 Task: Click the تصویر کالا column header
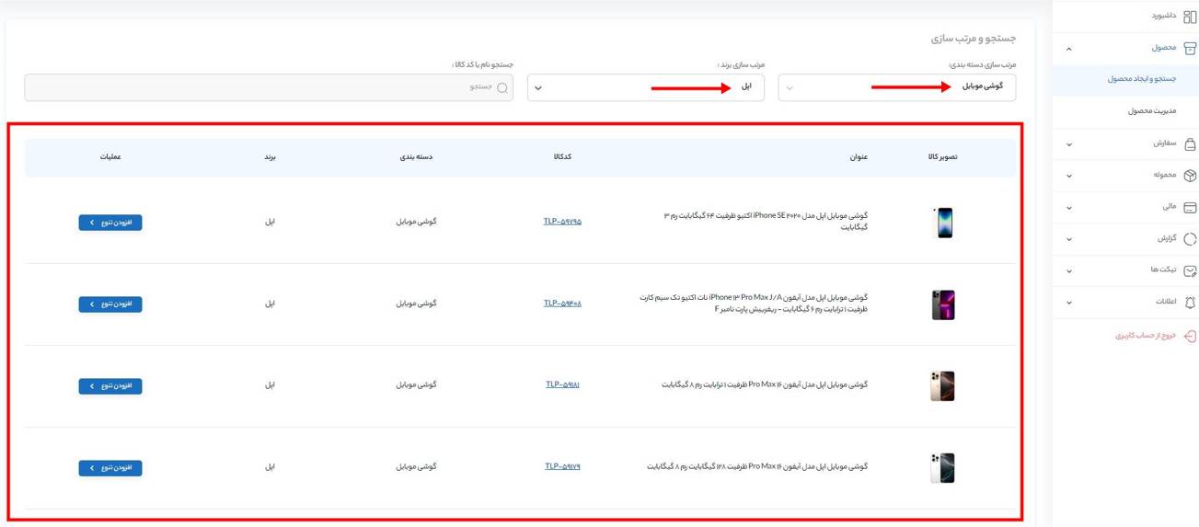coord(943,157)
